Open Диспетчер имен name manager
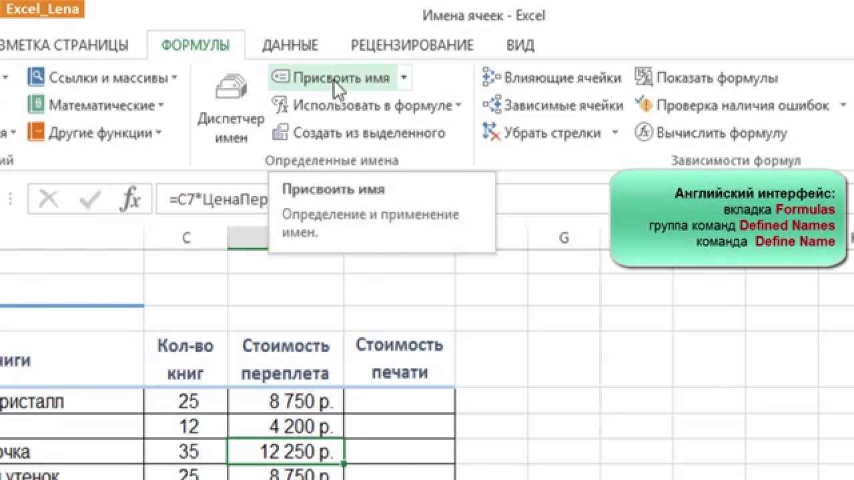The height and width of the screenshot is (480, 854). (231, 107)
